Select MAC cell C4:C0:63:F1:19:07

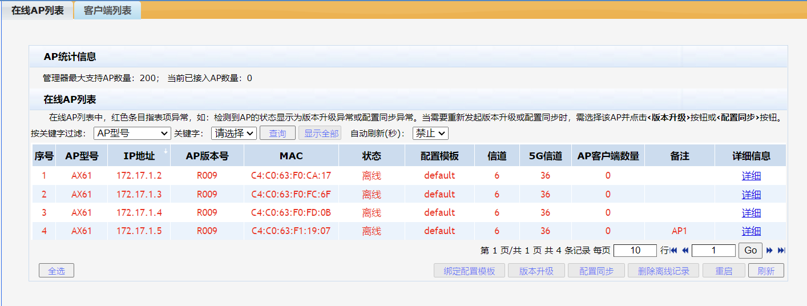click(x=291, y=231)
